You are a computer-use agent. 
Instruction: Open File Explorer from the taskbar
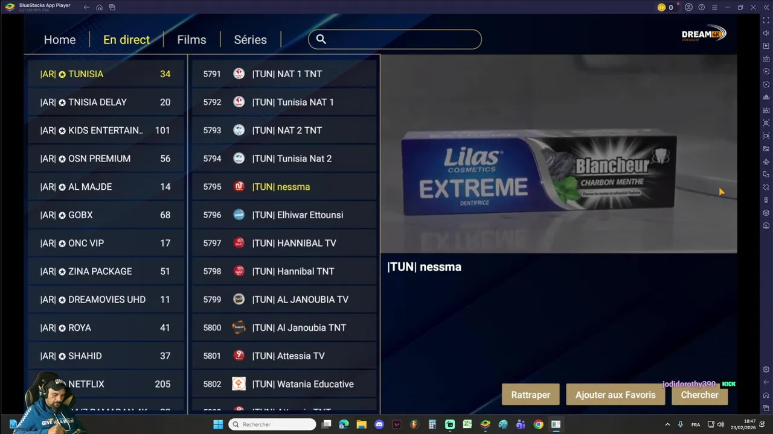pyautogui.click(x=361, y=424)
